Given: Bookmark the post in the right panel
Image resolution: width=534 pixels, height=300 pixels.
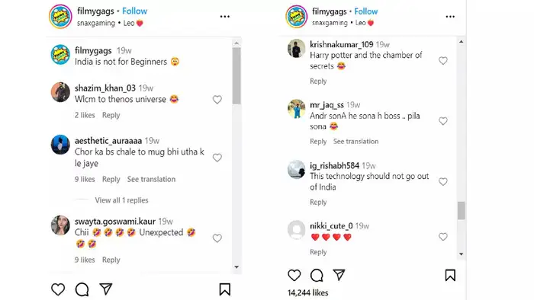Looking at the screenshot, I should click(x=450, y=275).
